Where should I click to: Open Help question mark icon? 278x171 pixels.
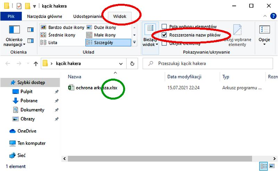[x=273, y=16]
